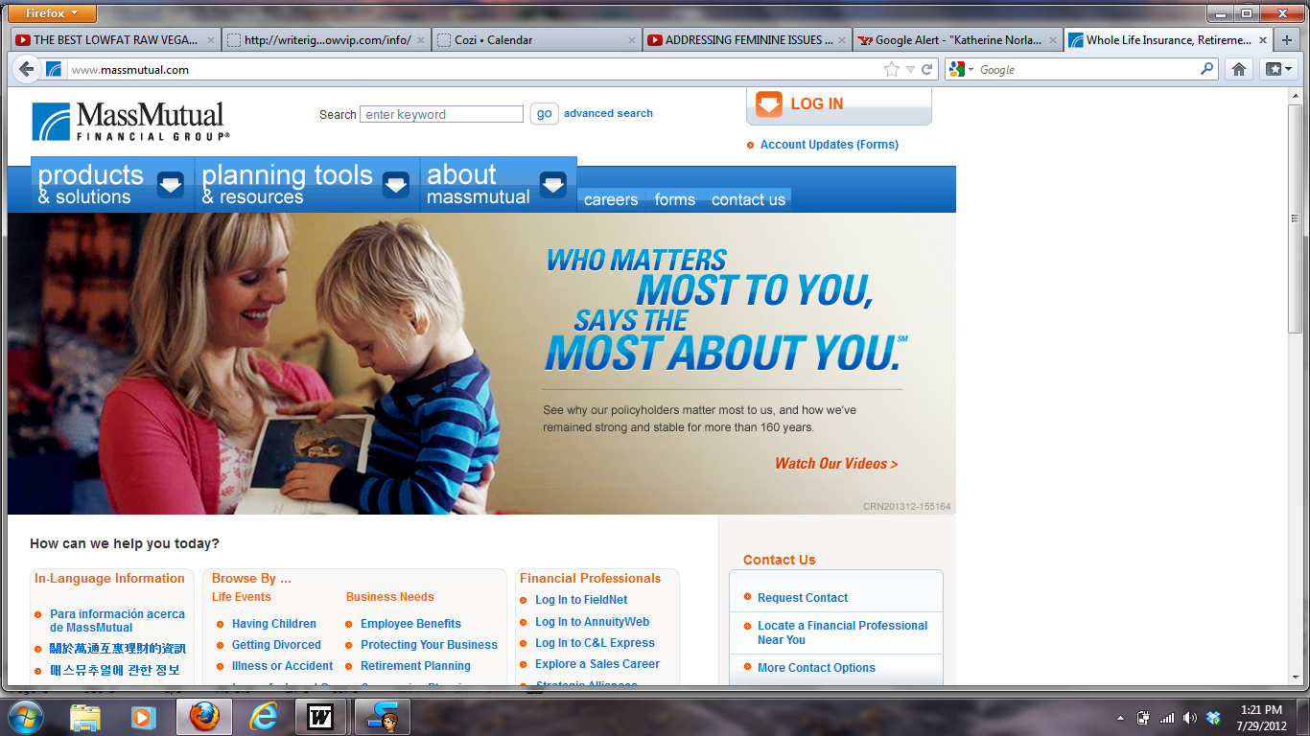Open the Employee Benefits link
This screenshot has height=736, width=1310.
point(410,624)
